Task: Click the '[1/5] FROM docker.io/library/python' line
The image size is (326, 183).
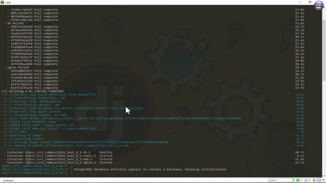Action: (122, 118)
